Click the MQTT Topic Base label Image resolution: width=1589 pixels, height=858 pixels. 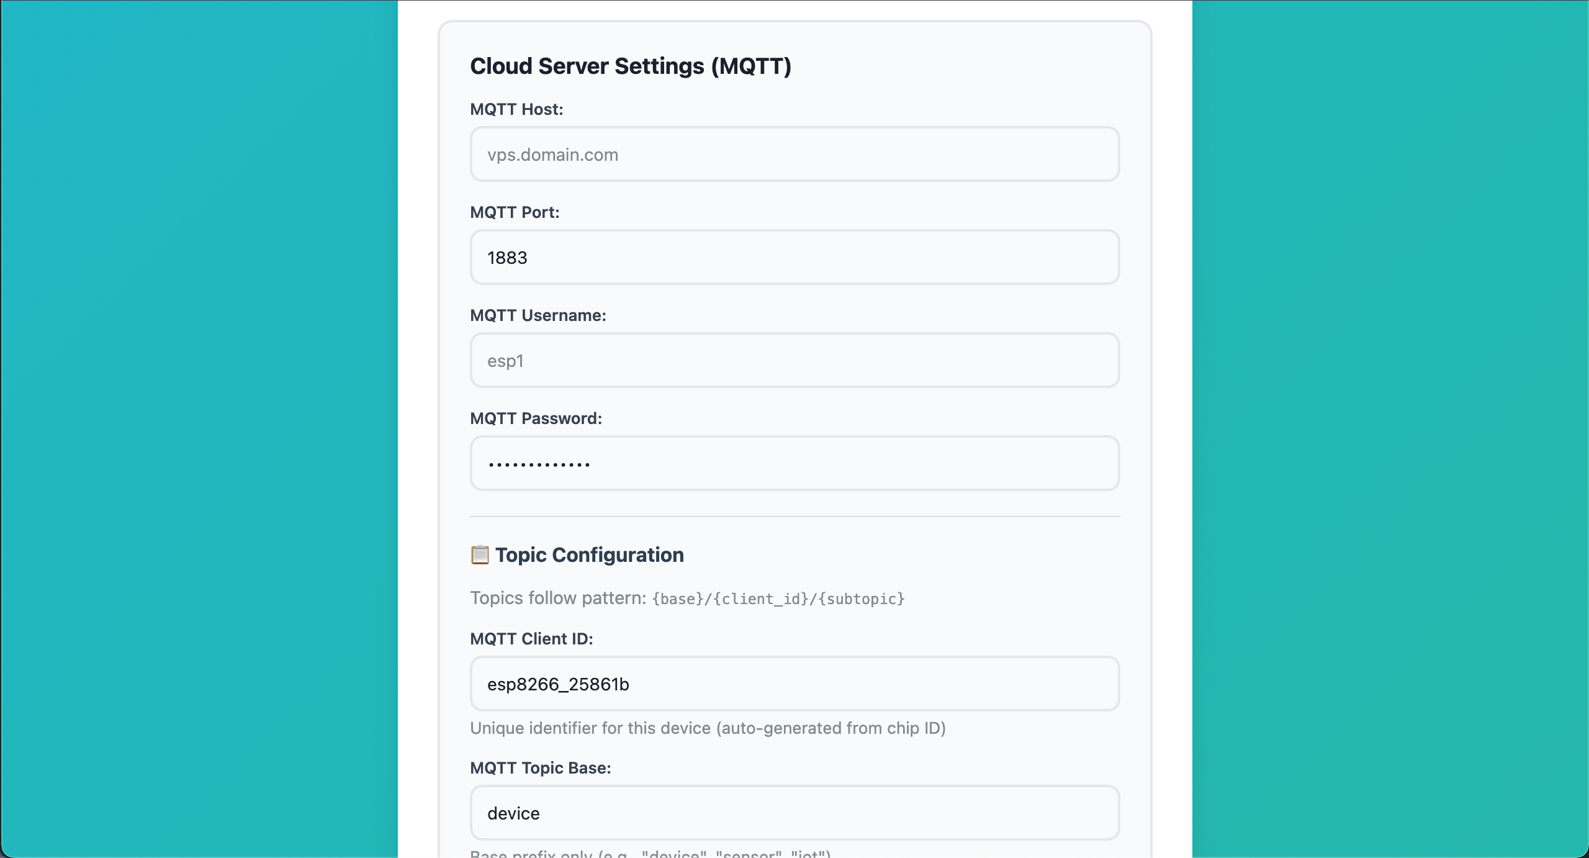pos(540,768)
